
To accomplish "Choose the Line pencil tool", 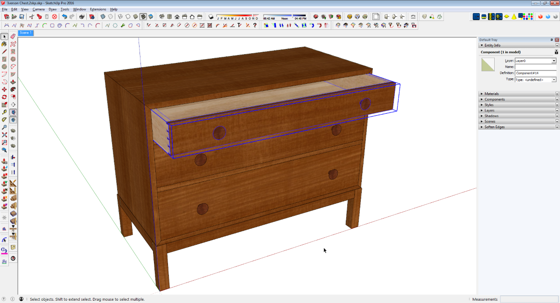I will pyautogui.click(x=4, y=52).
